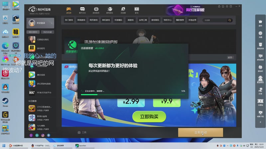Open 梦幻西游电脑版 in the left list
This screenshot has width=266, height=149.
(x=41, y=84)
